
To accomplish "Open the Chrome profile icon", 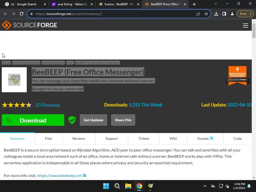I will pyautogui.click(x=232, y=14).
